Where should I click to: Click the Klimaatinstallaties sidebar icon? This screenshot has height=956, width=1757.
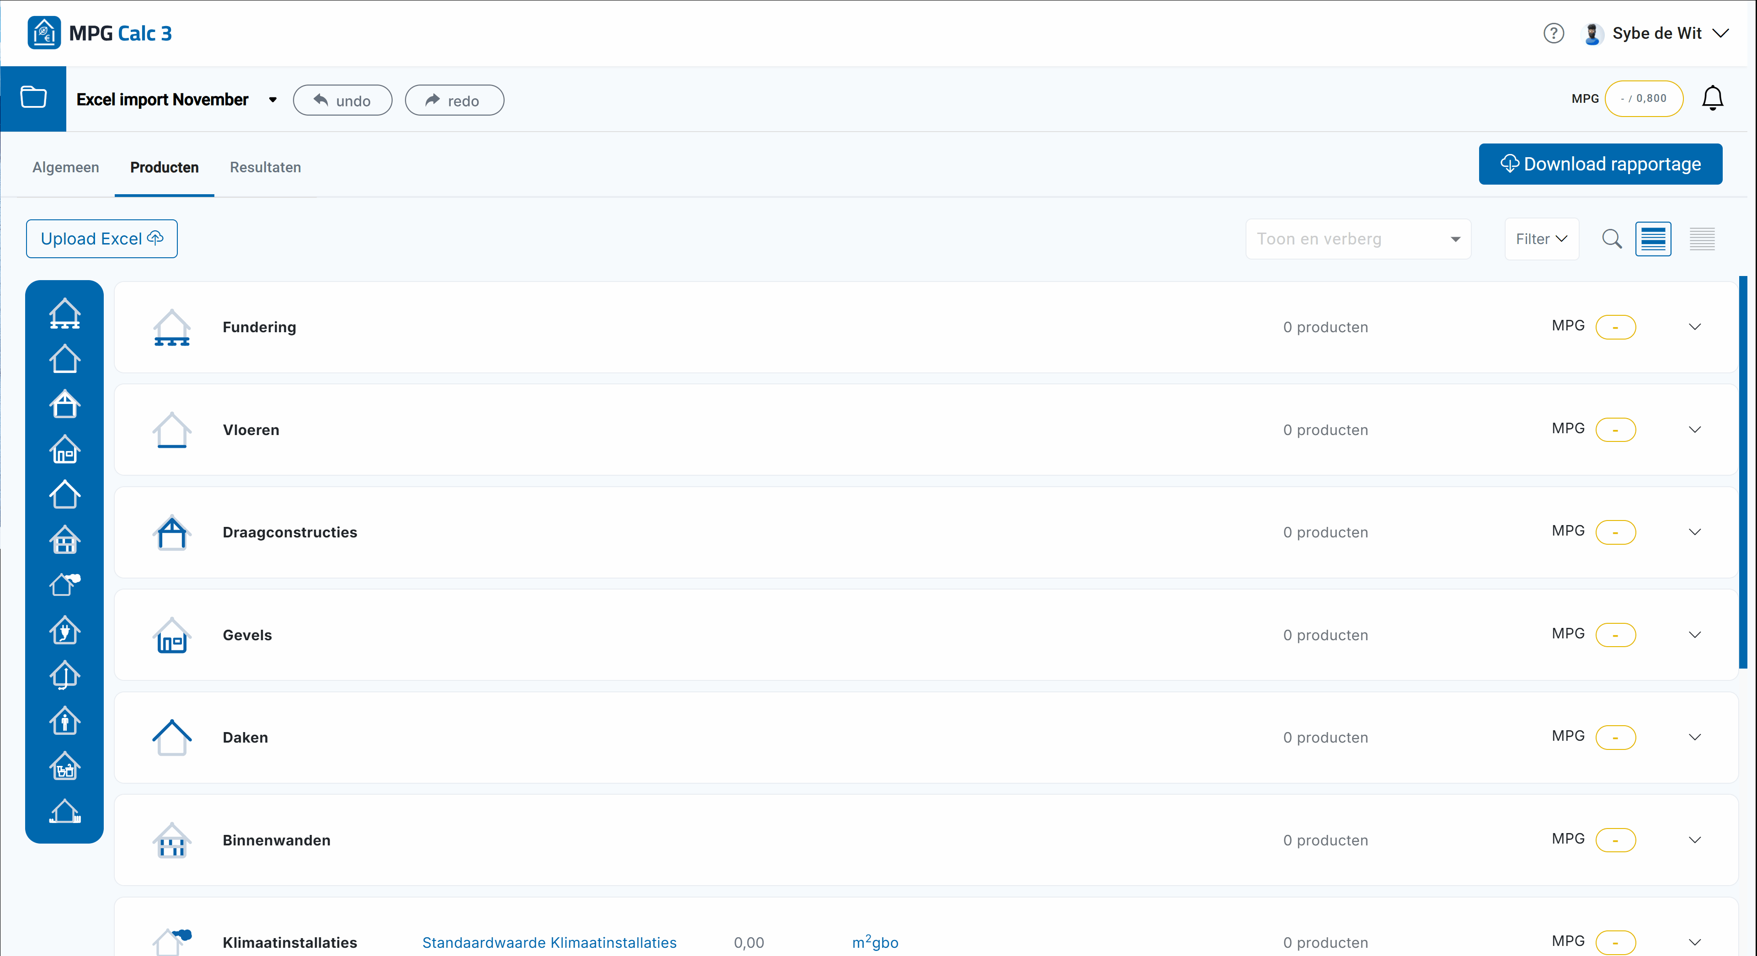[x=65, y=584]
